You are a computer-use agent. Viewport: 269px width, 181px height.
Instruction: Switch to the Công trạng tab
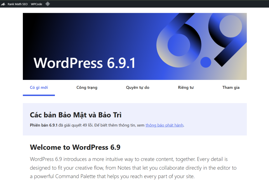[87, 87]
